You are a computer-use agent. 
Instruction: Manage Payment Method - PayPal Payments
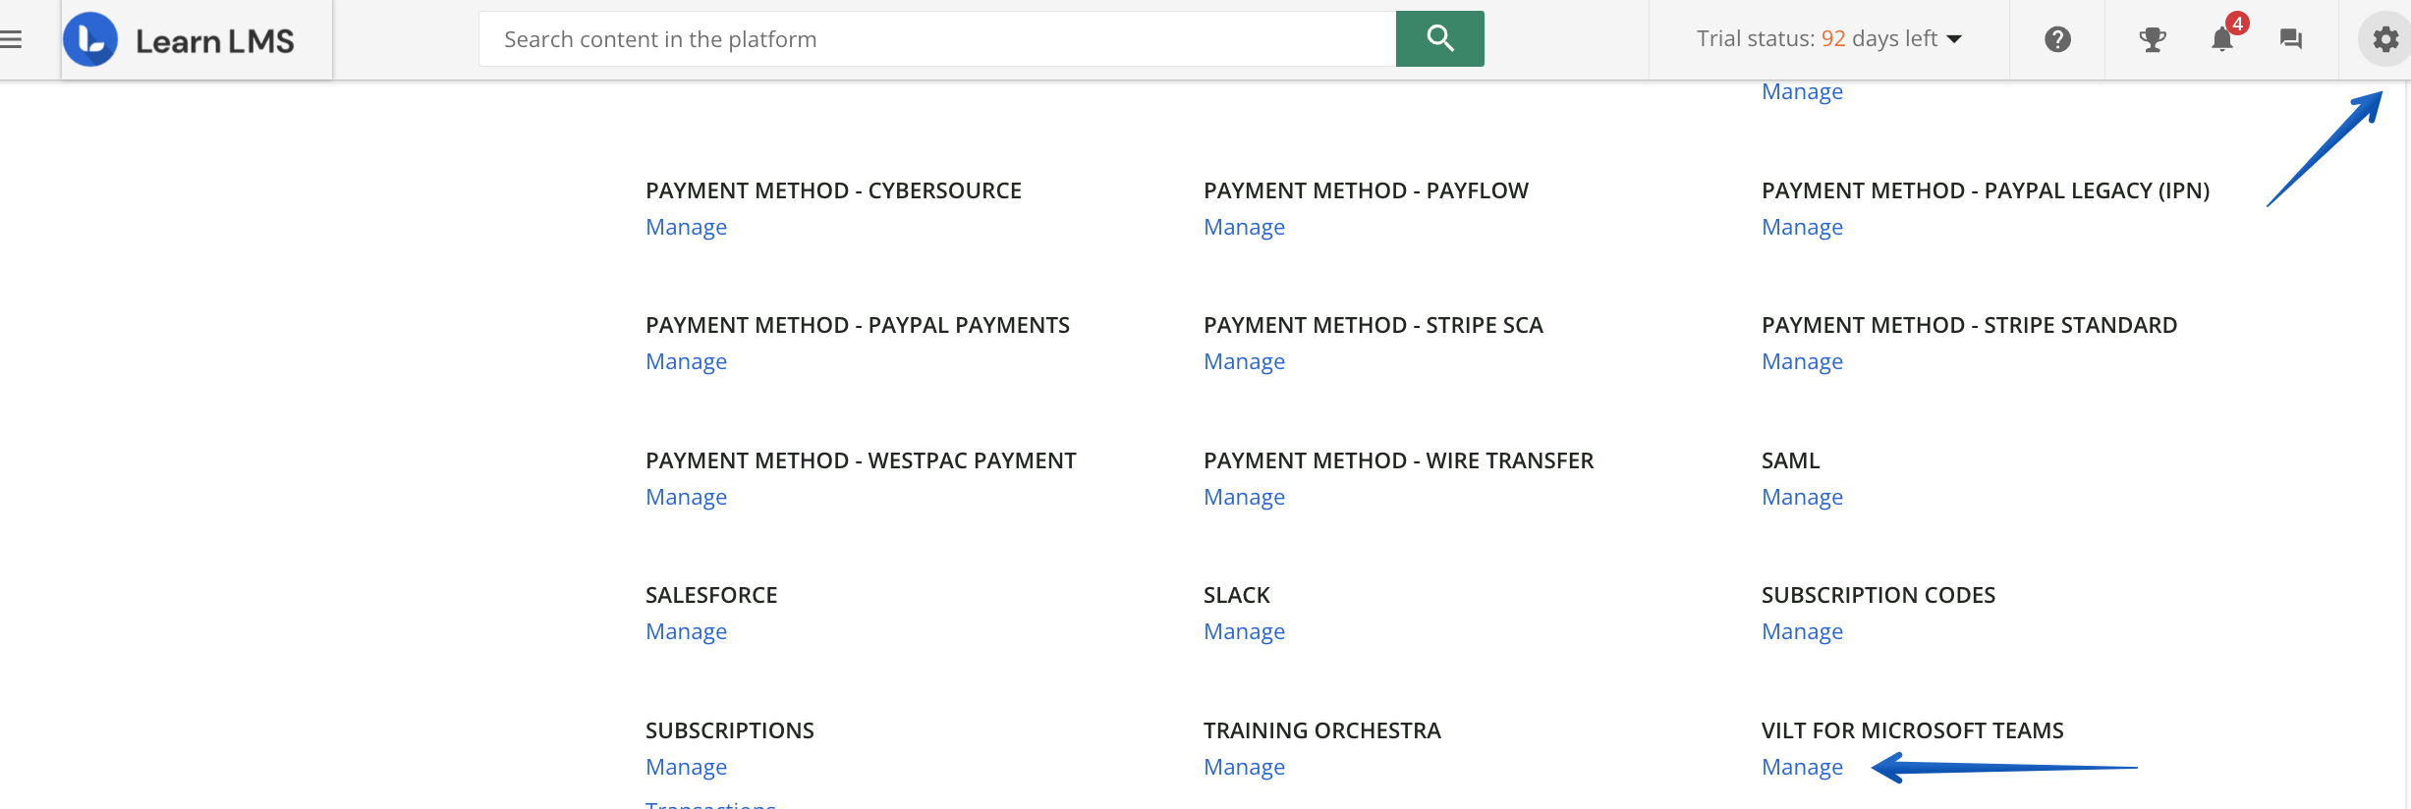686,361
